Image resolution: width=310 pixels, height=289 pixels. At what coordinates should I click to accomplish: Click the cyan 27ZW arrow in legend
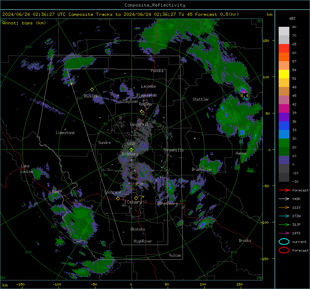tap(284, 216)
